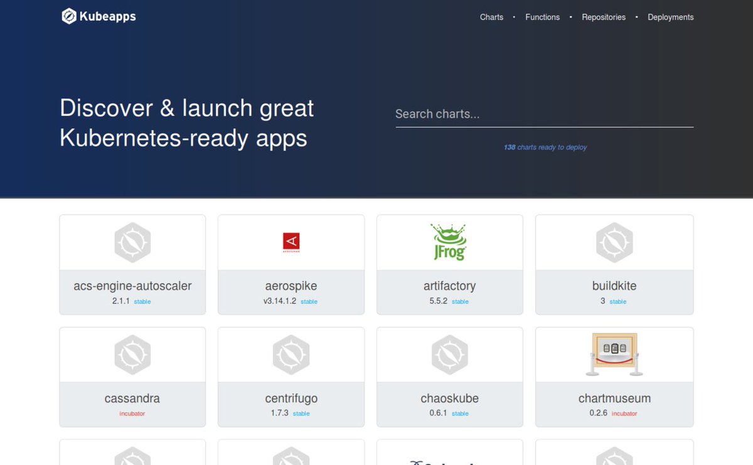
Task: Click the Kubeapps brand name text
Action: (107, 17)
